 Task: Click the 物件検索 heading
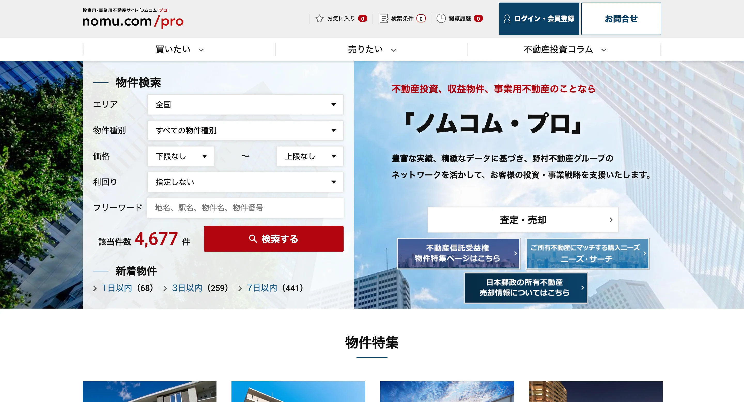click(138, 83)
